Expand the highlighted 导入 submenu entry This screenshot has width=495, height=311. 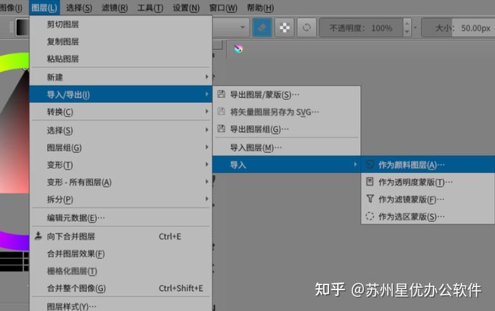(x=287, y=164)
